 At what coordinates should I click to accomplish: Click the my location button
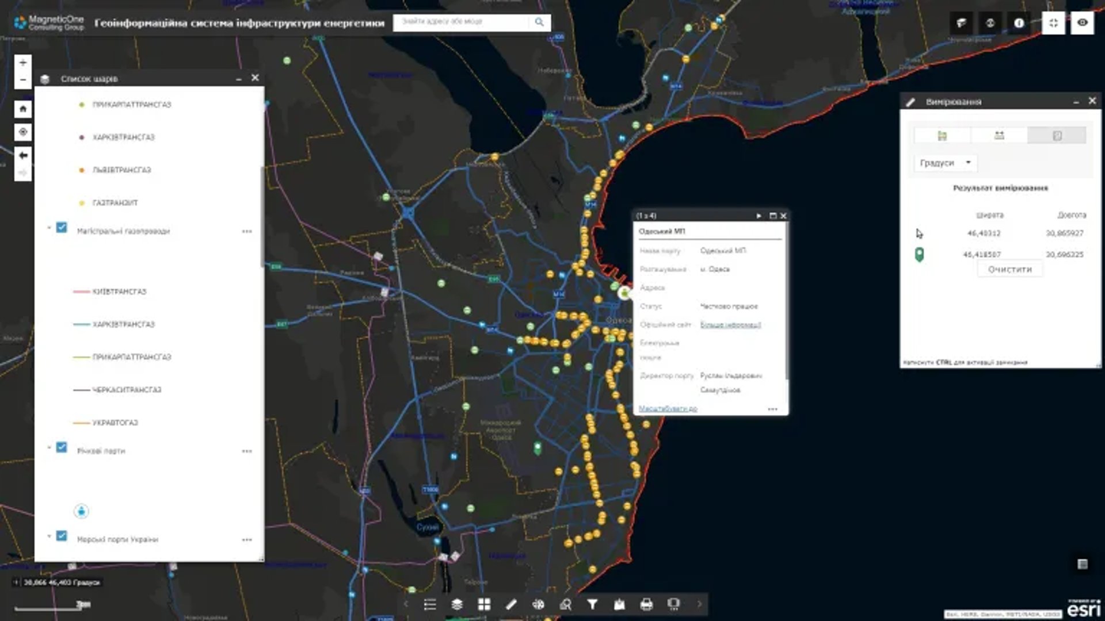tap(23, 132)
